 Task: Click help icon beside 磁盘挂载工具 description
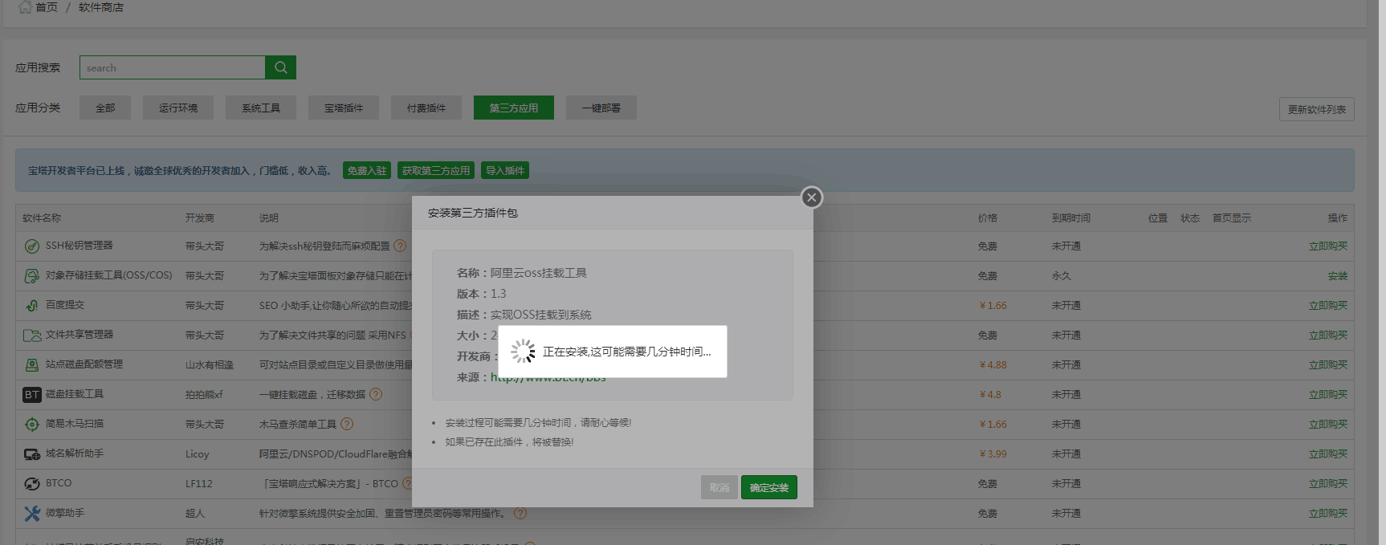[376, 394]
